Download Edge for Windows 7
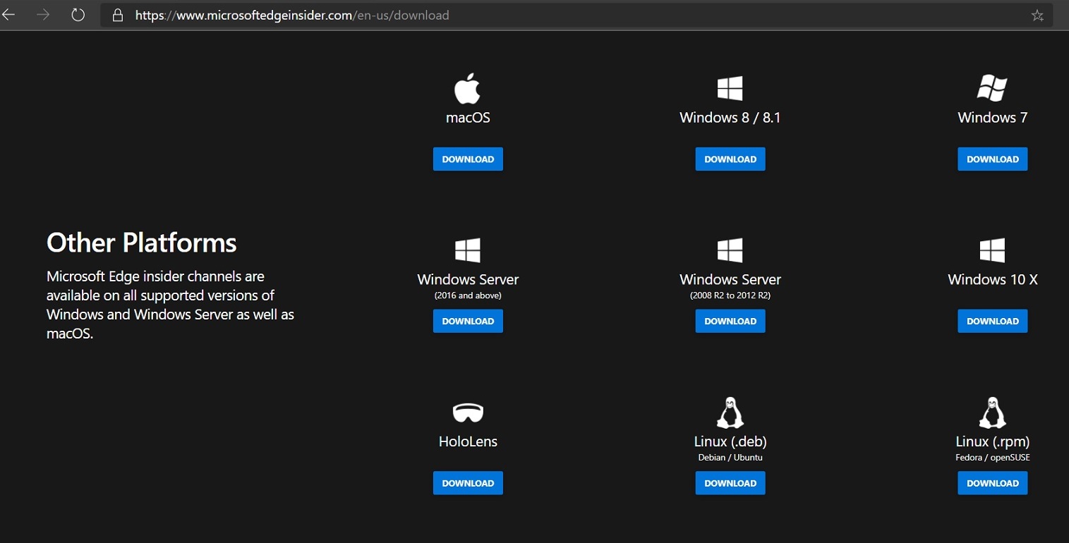The width and height of the screenshot is (1069, 543). click(993, 159)
